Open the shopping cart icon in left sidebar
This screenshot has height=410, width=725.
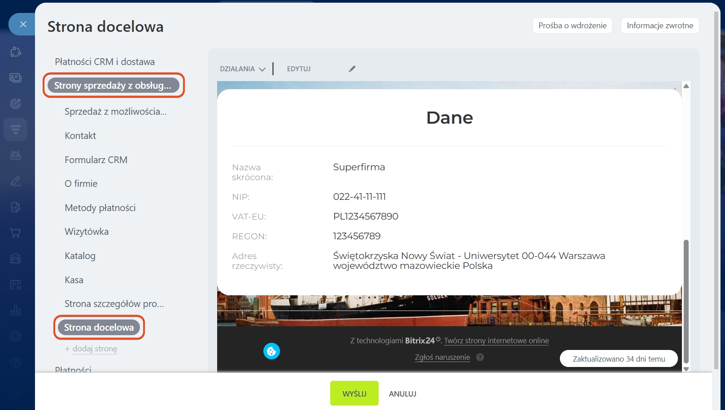(15, 233)
